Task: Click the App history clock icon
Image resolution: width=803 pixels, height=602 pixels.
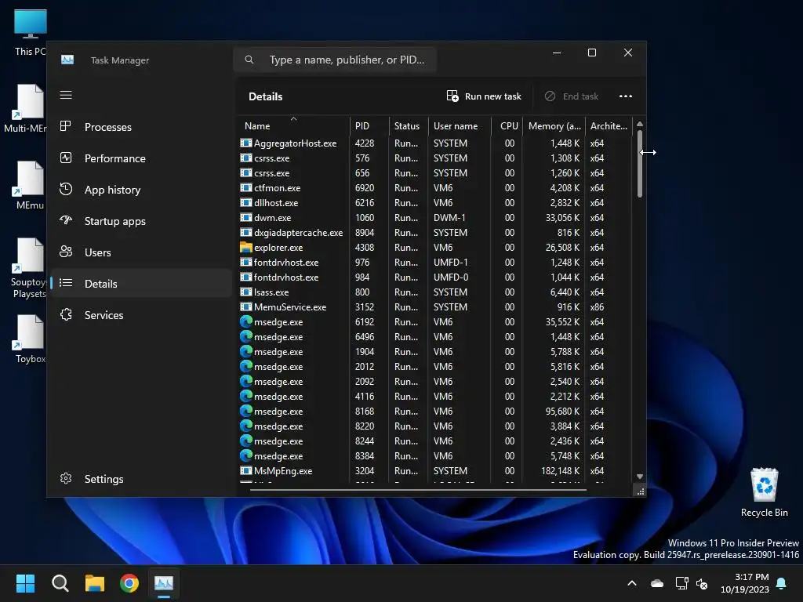Action: pos(66,189)
